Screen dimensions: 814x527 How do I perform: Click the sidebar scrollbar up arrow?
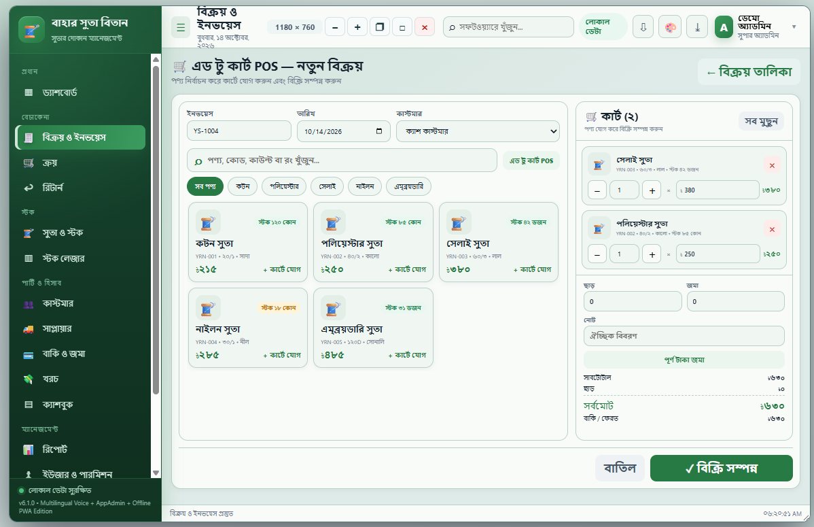click(x=156, y=59)
